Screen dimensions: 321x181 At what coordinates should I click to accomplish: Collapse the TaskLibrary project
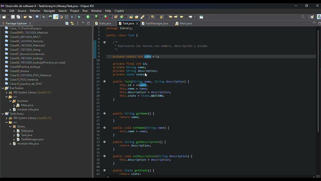click(3, 114)
